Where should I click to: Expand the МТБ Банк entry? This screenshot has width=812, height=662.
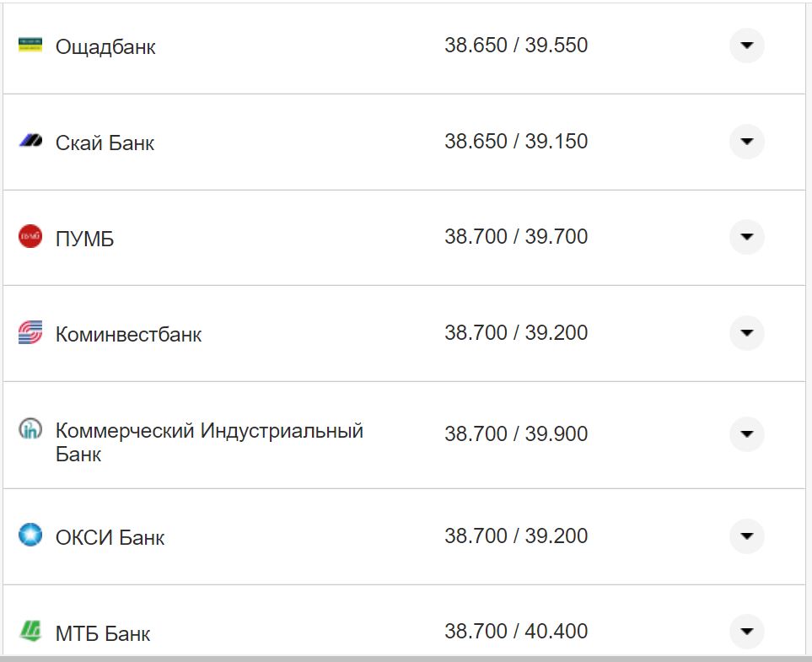click(745, 630)
